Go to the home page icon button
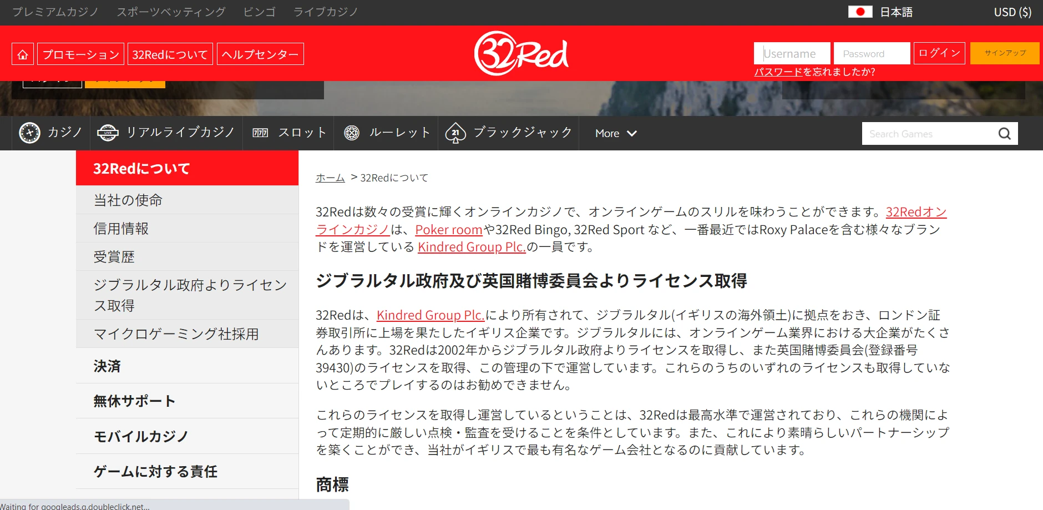This screenshot has height=510, width=1043. [x=23, y=54]
